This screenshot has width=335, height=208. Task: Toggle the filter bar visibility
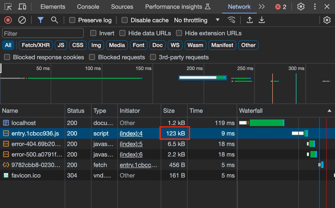40,20
